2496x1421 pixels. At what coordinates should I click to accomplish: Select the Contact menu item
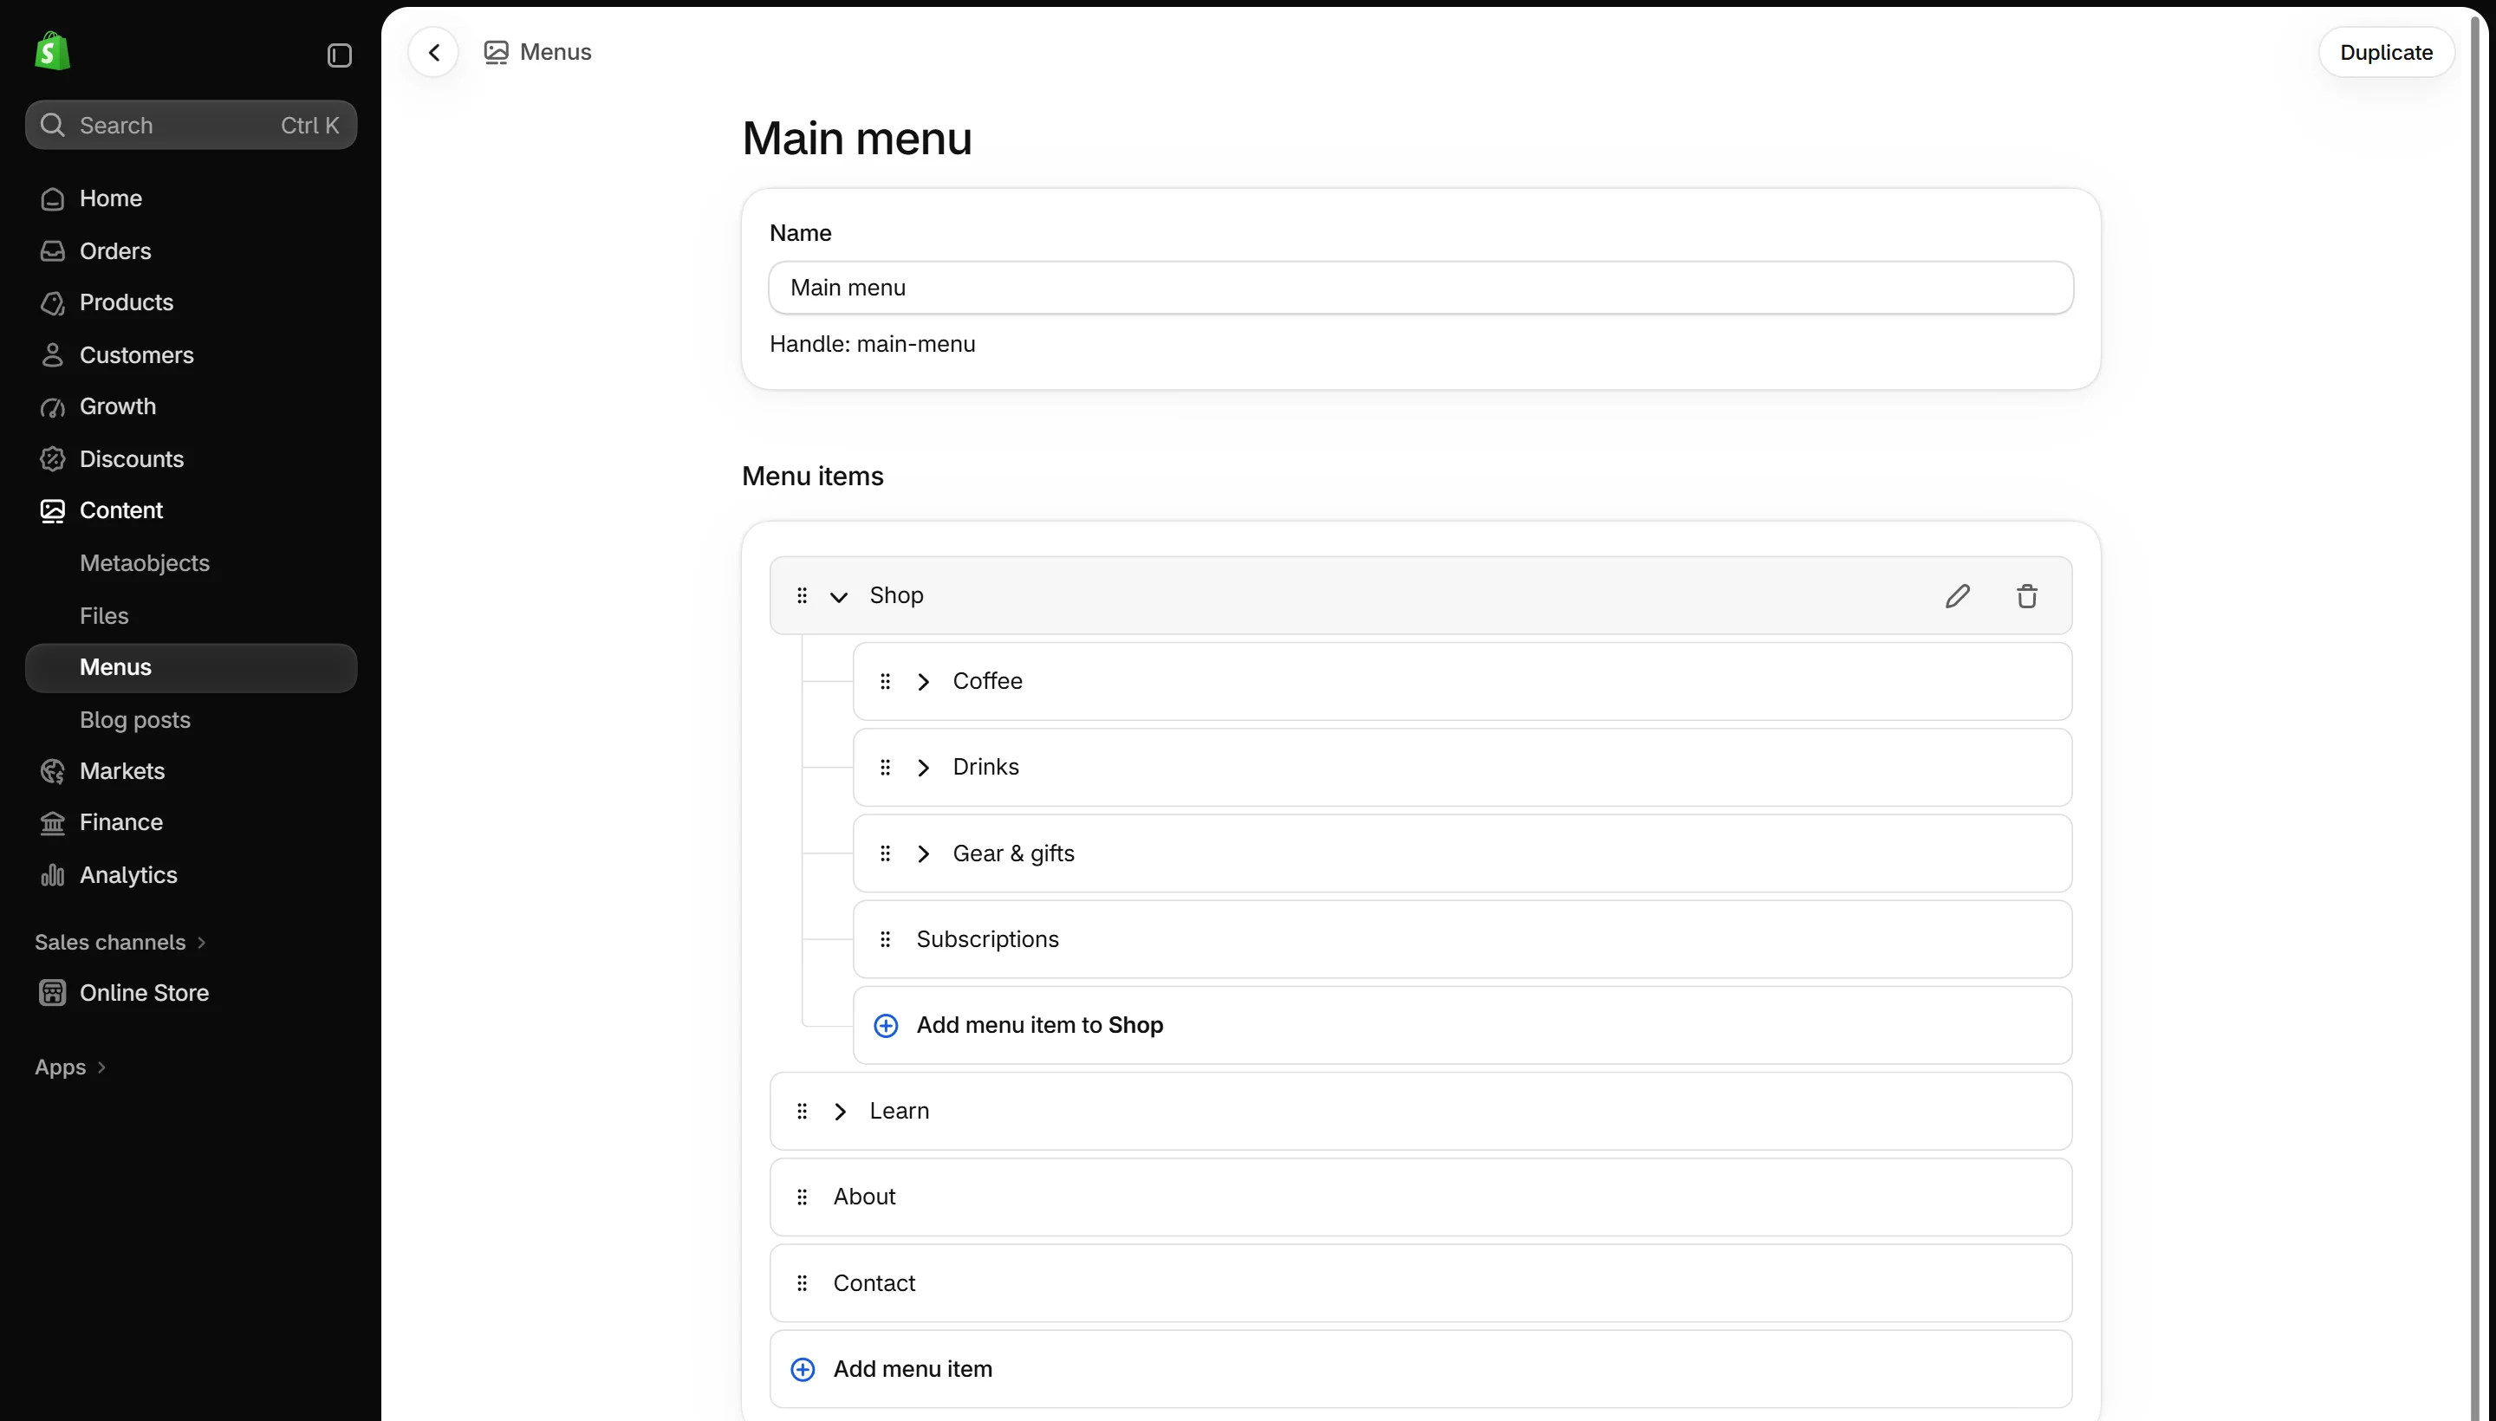click(x=1420, y=1282)
